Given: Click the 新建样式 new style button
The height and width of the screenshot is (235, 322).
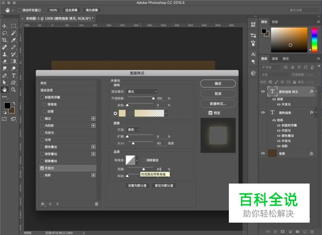Looking at the screenshot, I should (218, 104).
